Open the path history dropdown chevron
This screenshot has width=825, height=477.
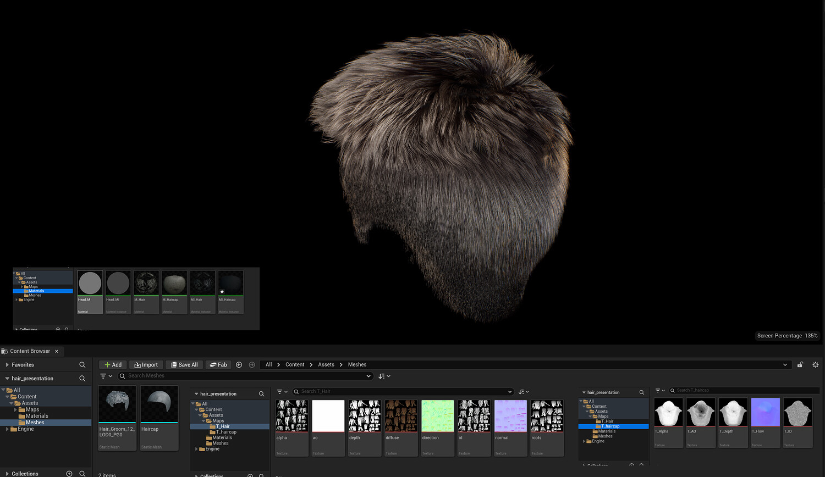click(785, 365)
